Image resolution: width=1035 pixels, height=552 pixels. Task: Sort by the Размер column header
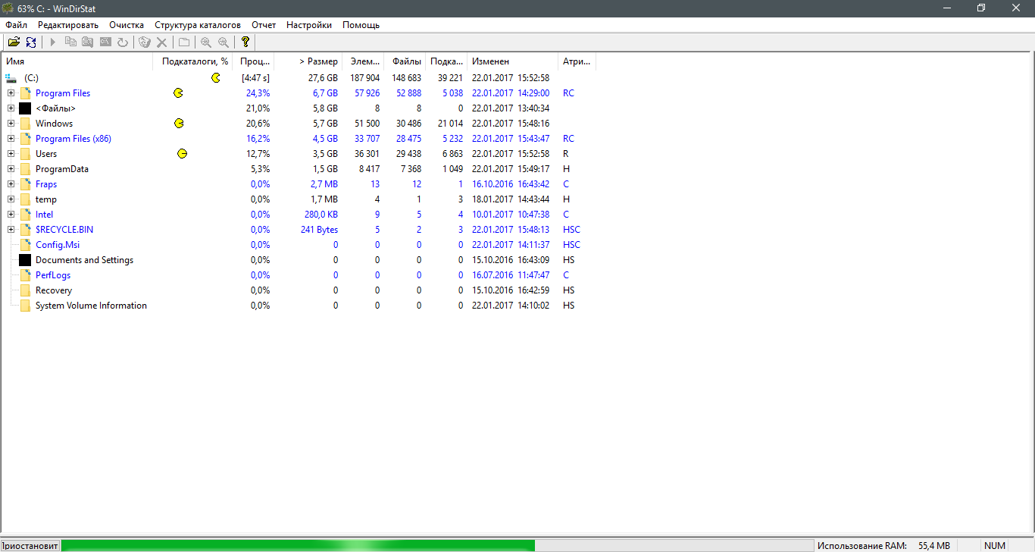(317, 61)
